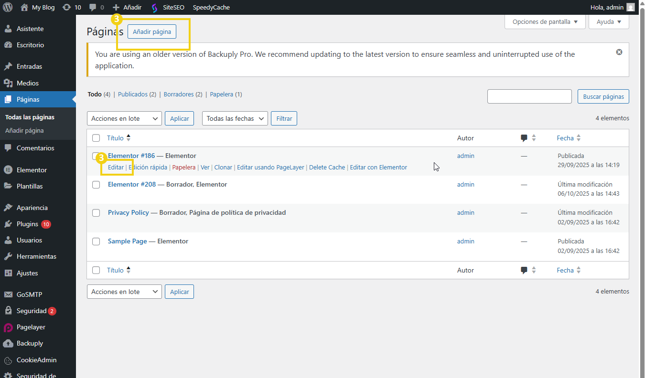The height and width of the screenshot is (378, 645).
Task: Dismiss the Backuply Pro update notice
Action: [619, 52]
